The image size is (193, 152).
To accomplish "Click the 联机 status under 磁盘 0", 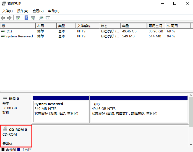I will [6, 113].
